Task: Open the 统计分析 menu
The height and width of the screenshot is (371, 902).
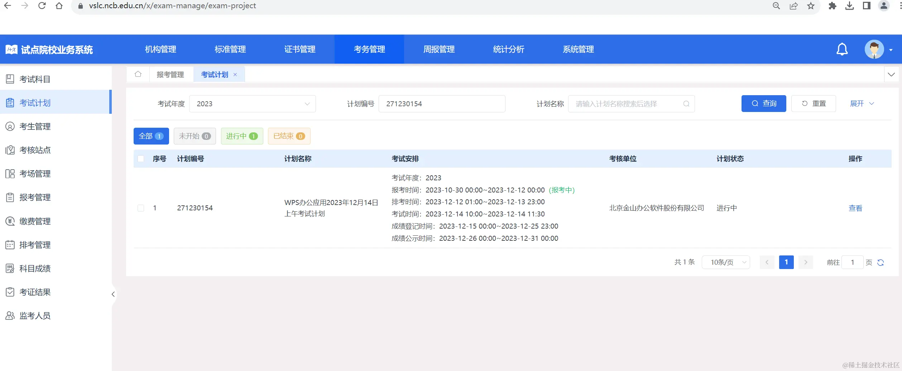Action: pos(508,49)
